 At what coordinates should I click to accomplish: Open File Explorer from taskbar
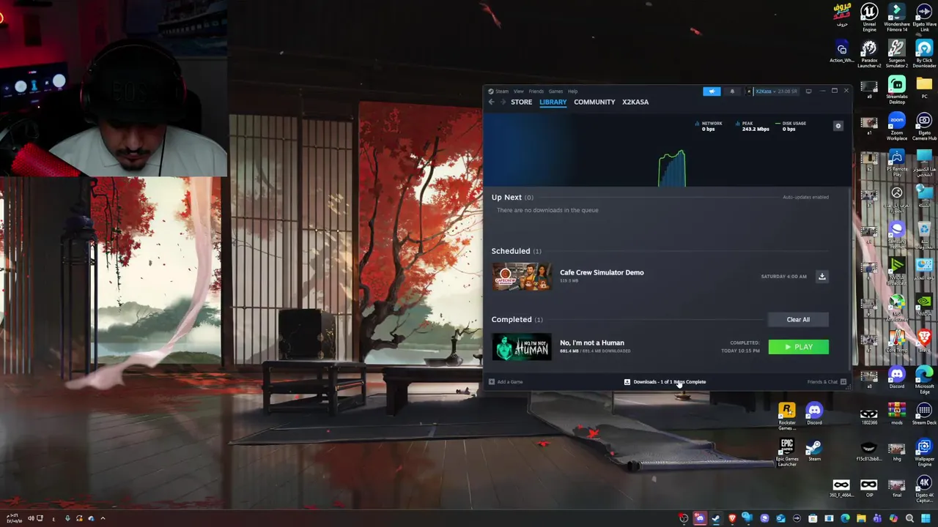(x=861, y=518)
